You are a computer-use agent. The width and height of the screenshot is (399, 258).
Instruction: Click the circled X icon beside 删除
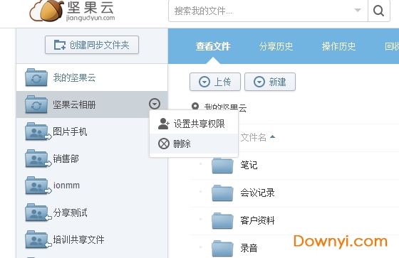pos(164,144)
